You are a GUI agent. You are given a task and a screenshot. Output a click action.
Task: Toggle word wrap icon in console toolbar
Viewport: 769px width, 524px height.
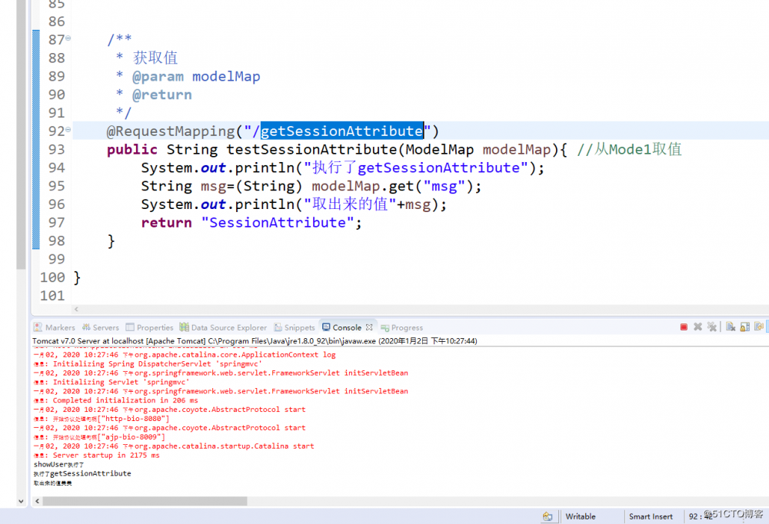point(759,327)
